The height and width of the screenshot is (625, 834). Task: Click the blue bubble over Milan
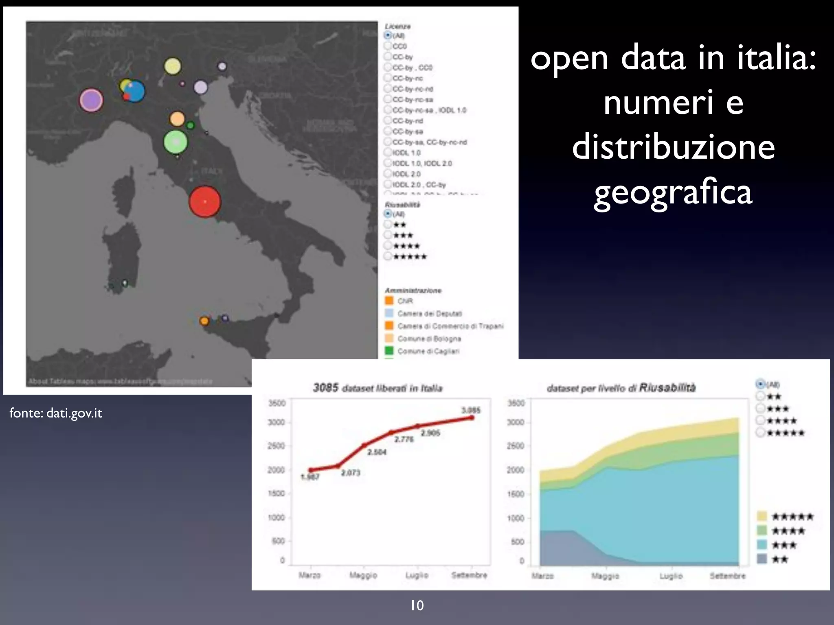(136, 92)
